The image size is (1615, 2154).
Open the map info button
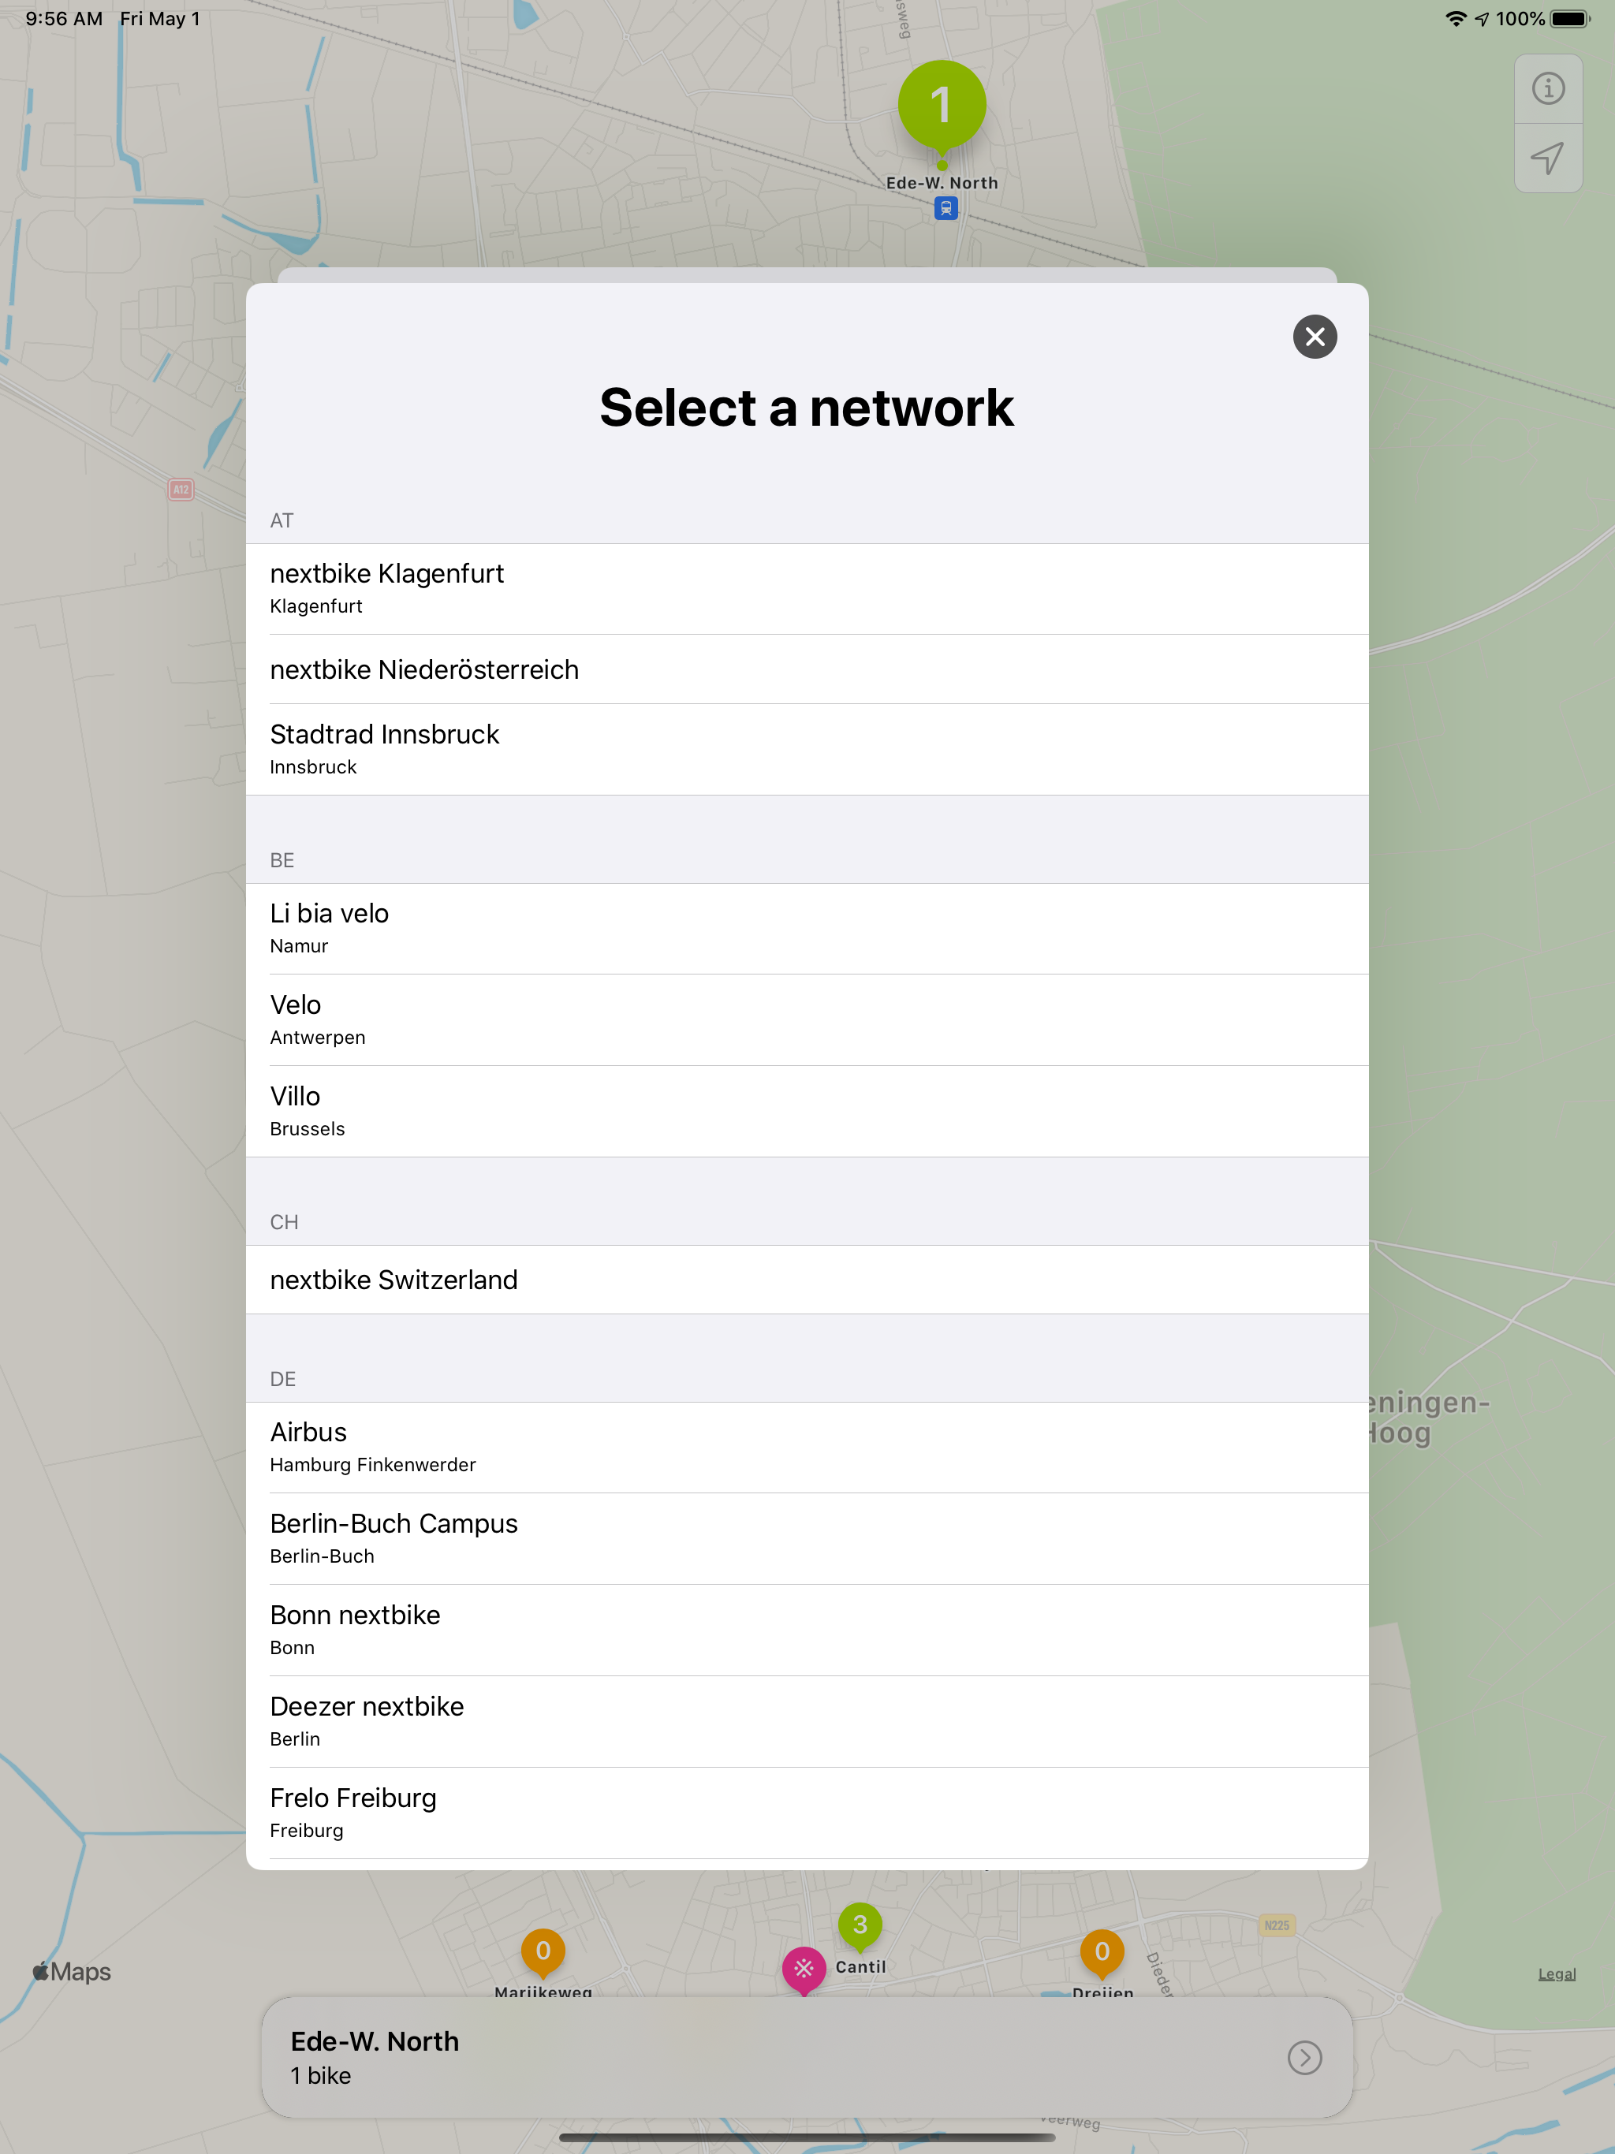1548,90
